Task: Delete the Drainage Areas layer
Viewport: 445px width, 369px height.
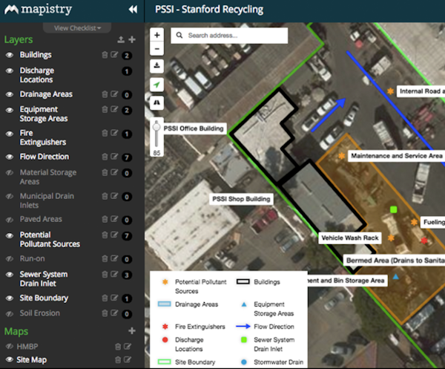Action: click(105, 94)
